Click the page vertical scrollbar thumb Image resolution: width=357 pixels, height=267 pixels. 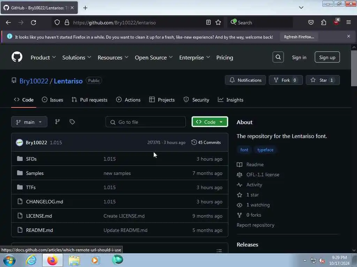(354, 68)
